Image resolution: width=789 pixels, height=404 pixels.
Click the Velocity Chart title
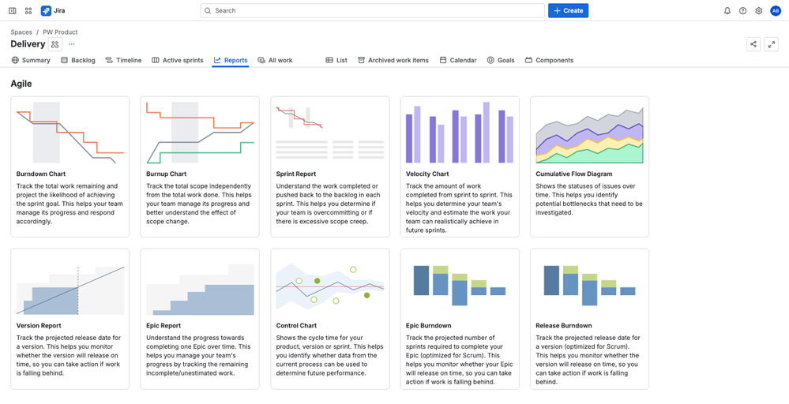[427, 174]
